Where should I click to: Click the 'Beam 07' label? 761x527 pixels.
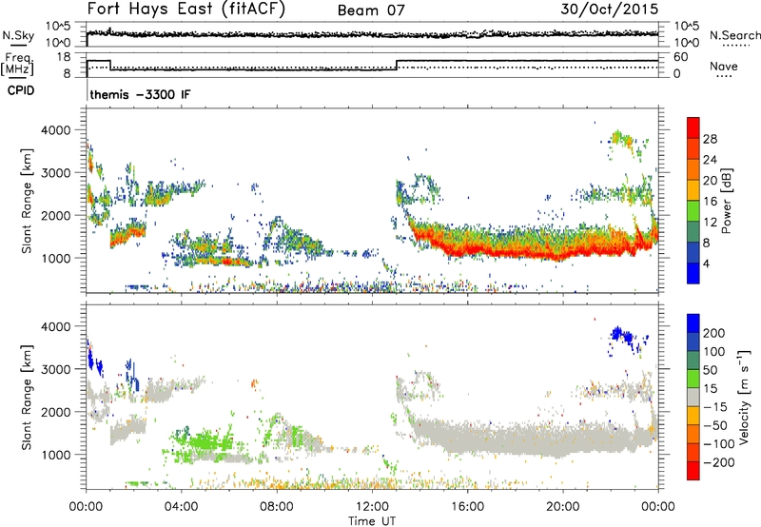[x=371, y=10]
